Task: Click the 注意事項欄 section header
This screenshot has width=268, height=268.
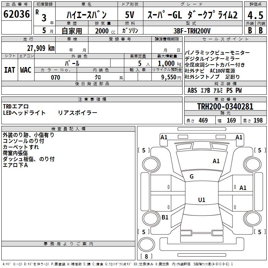Action: pos(92,99)
